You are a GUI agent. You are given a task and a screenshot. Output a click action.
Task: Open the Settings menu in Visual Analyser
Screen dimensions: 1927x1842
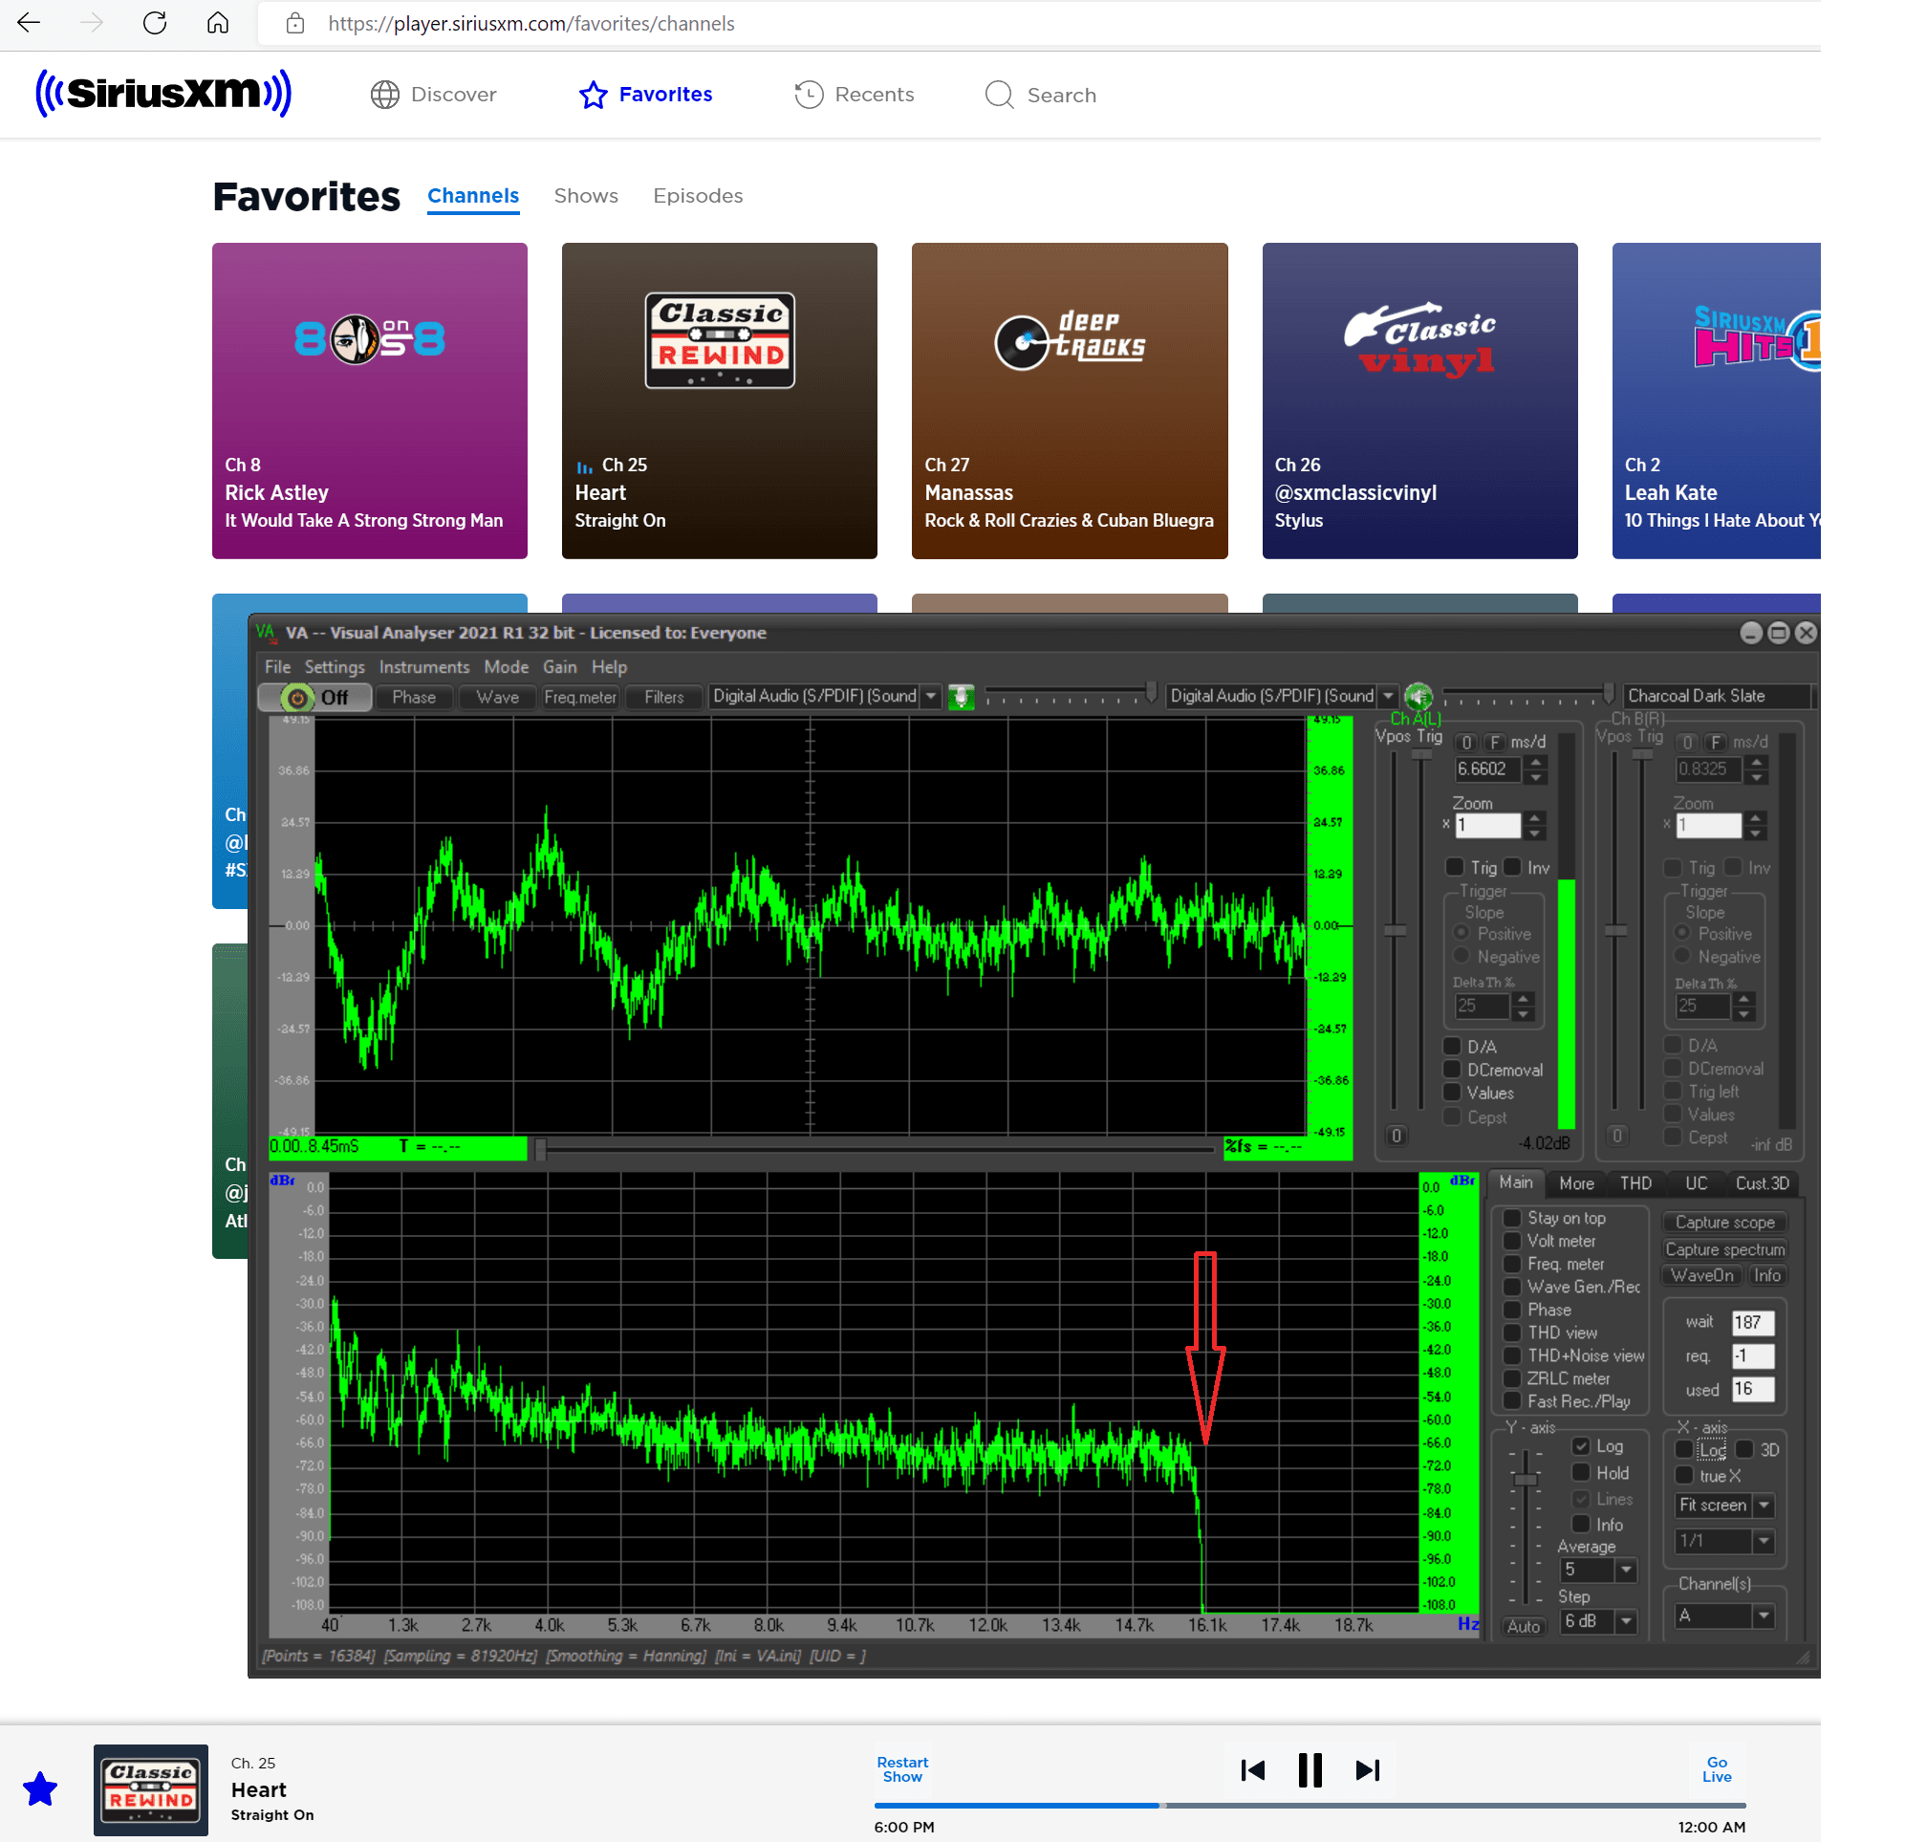click(x=334, y=666)
